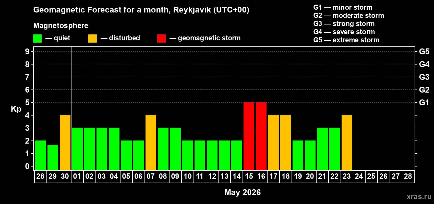The image size is (434, 204).
Task: Click the date label 01
Action: 77,176
